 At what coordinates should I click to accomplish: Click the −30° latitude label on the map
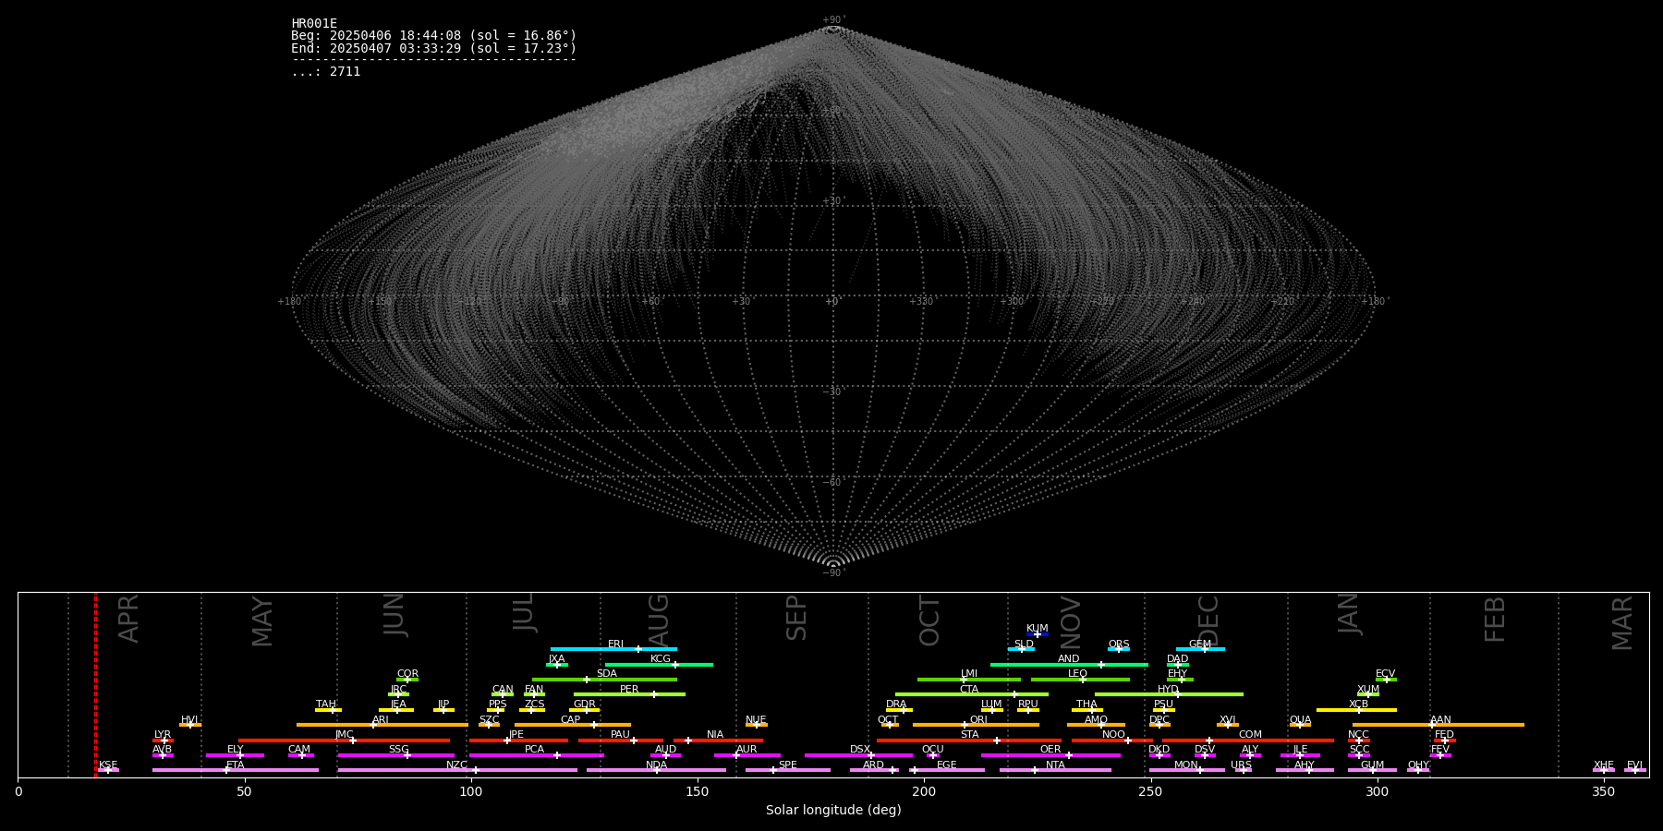coord(833,392)
